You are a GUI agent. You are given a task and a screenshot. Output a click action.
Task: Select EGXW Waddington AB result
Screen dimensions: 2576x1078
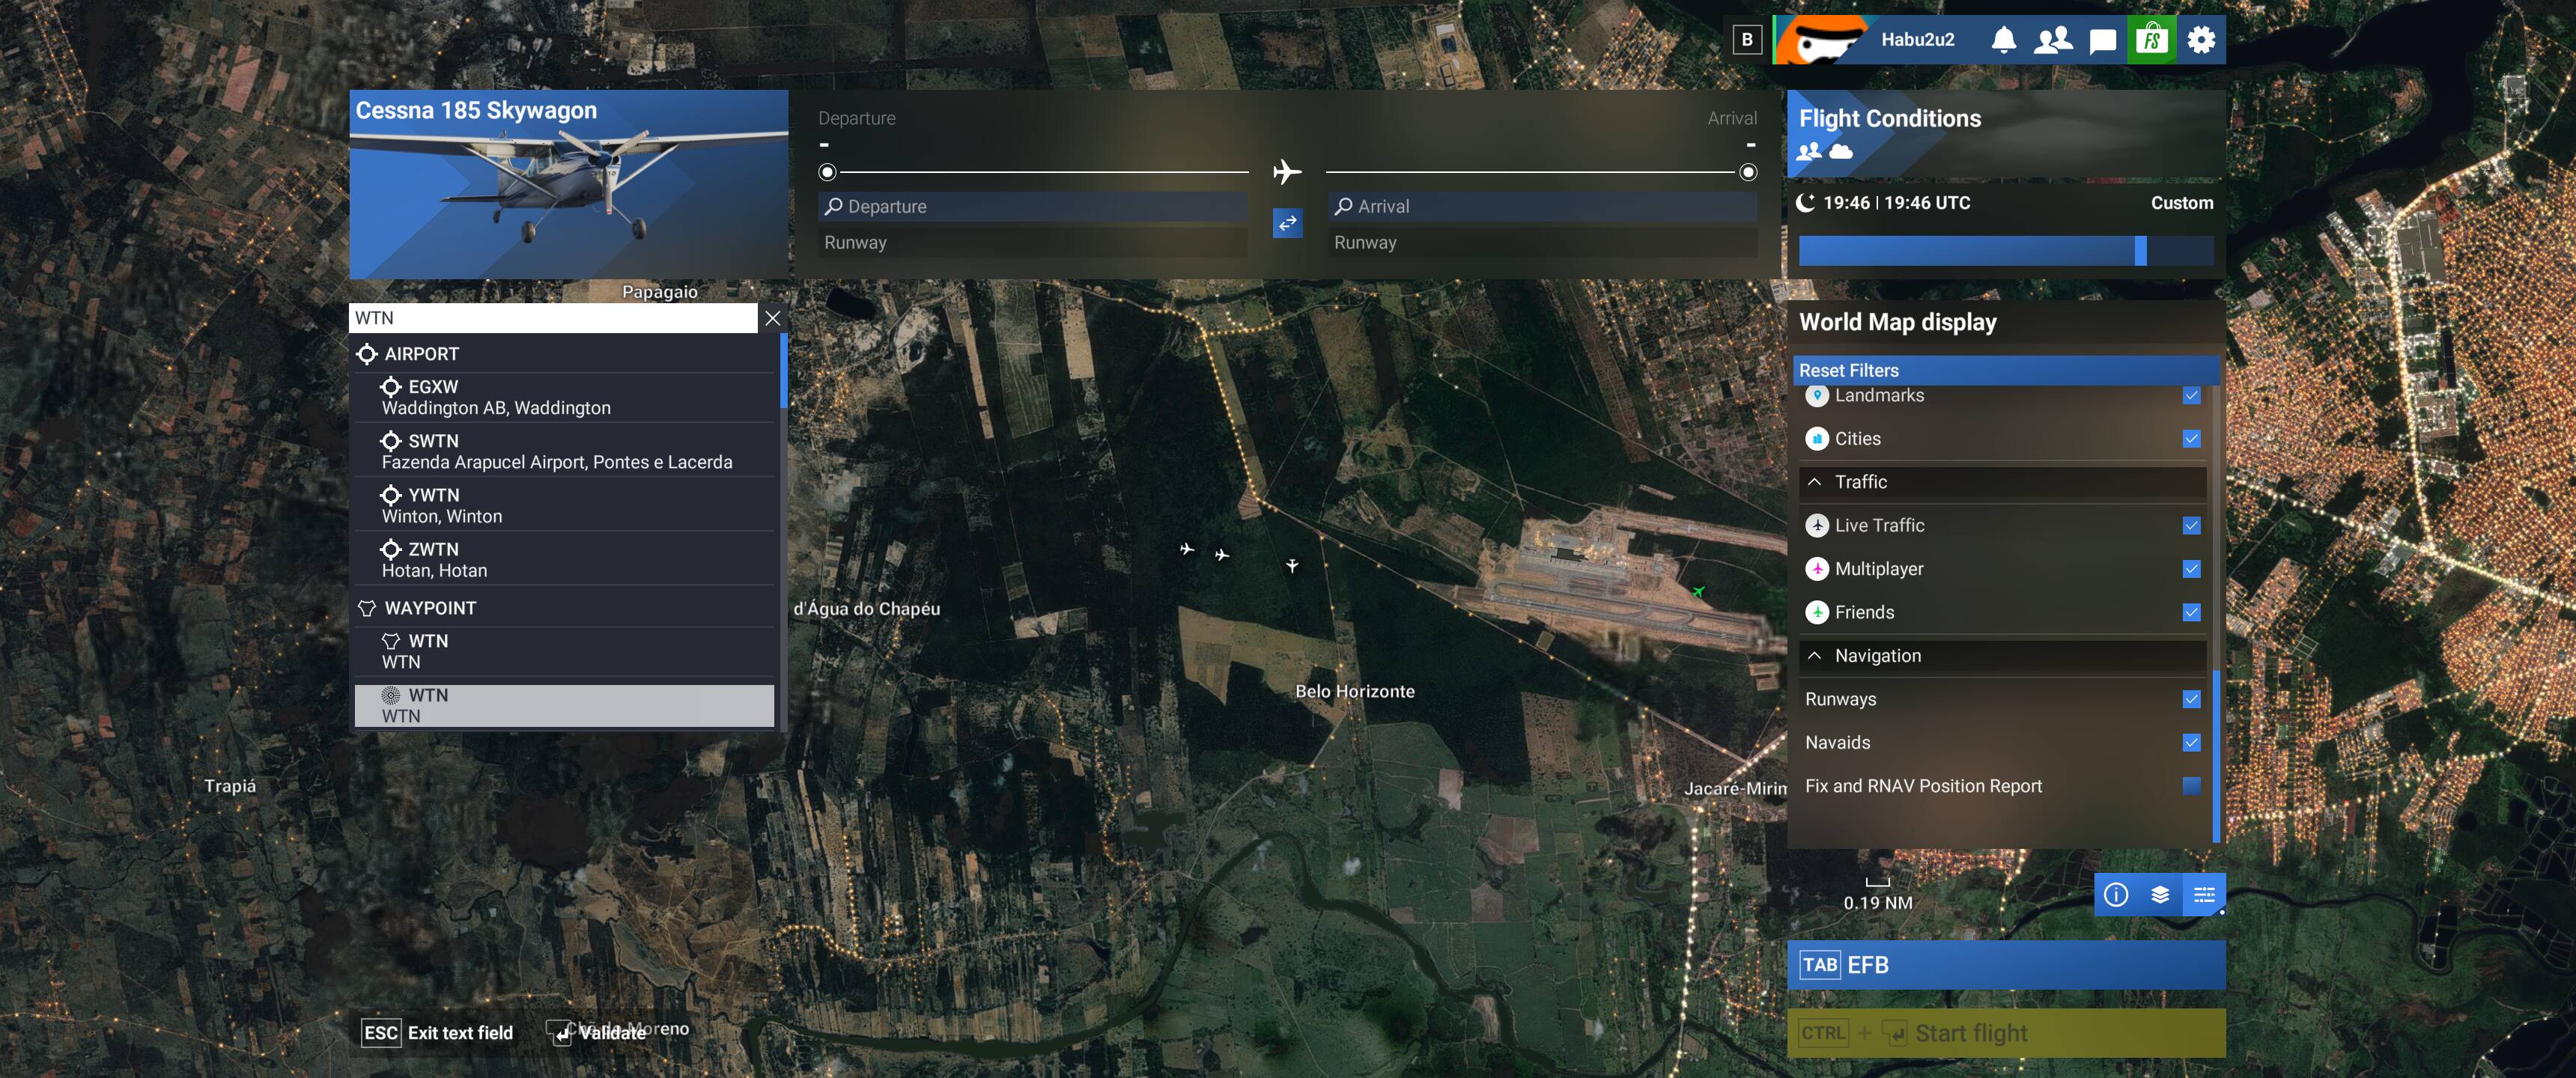click(564, 397)
